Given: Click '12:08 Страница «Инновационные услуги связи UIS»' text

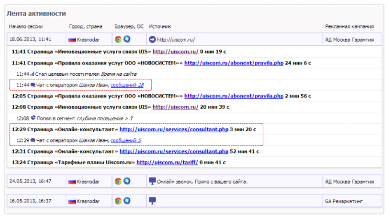Looking at the screenshot, I should (81, 107).
